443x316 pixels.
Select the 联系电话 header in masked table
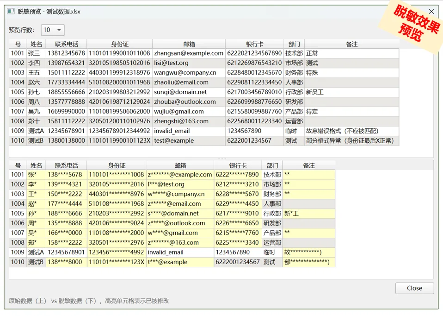[67, 166]
